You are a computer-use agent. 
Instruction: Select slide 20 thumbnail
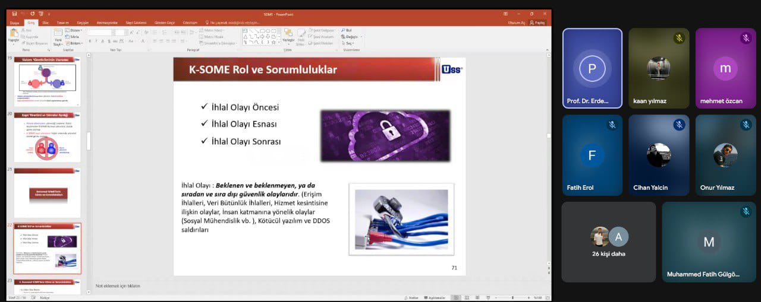[48, 137]
